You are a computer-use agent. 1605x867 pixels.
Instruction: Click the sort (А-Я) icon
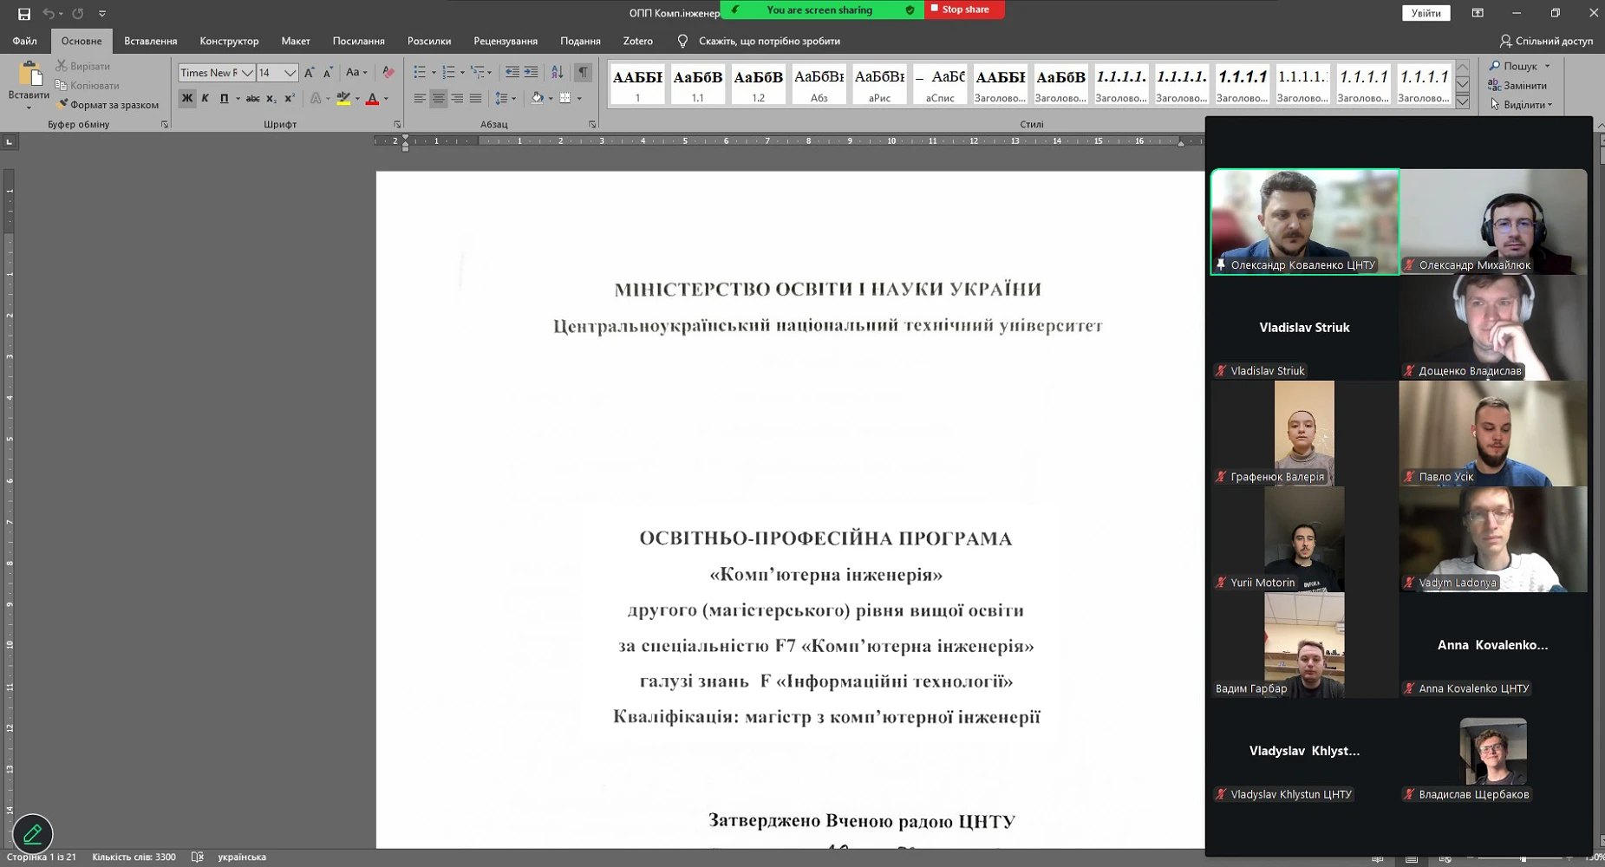pos(557,73)
